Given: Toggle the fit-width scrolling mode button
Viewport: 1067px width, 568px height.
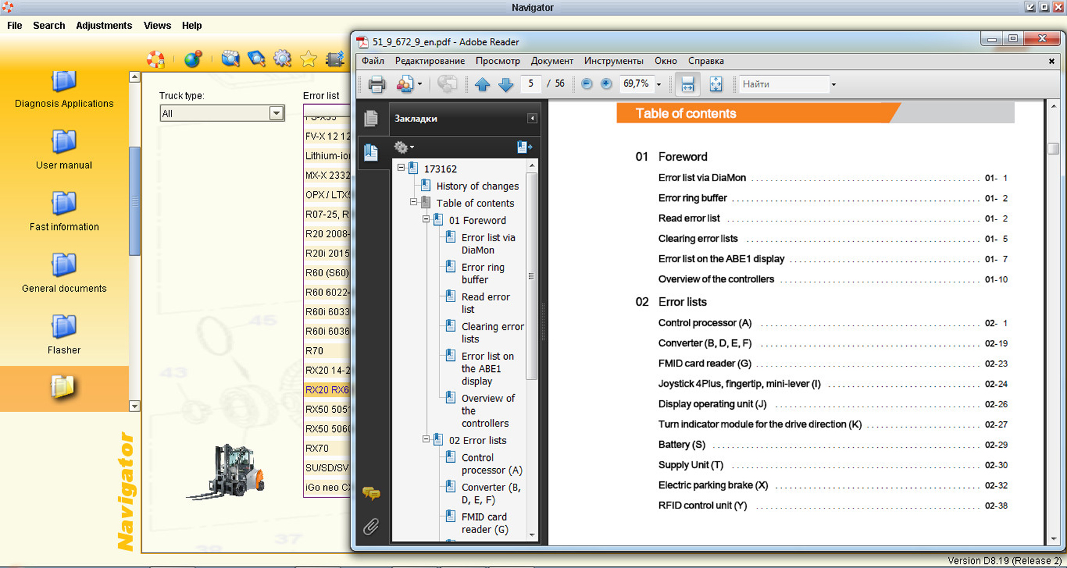Looking at the screenshot, I should pyautogui.click(x=688, y=84).
